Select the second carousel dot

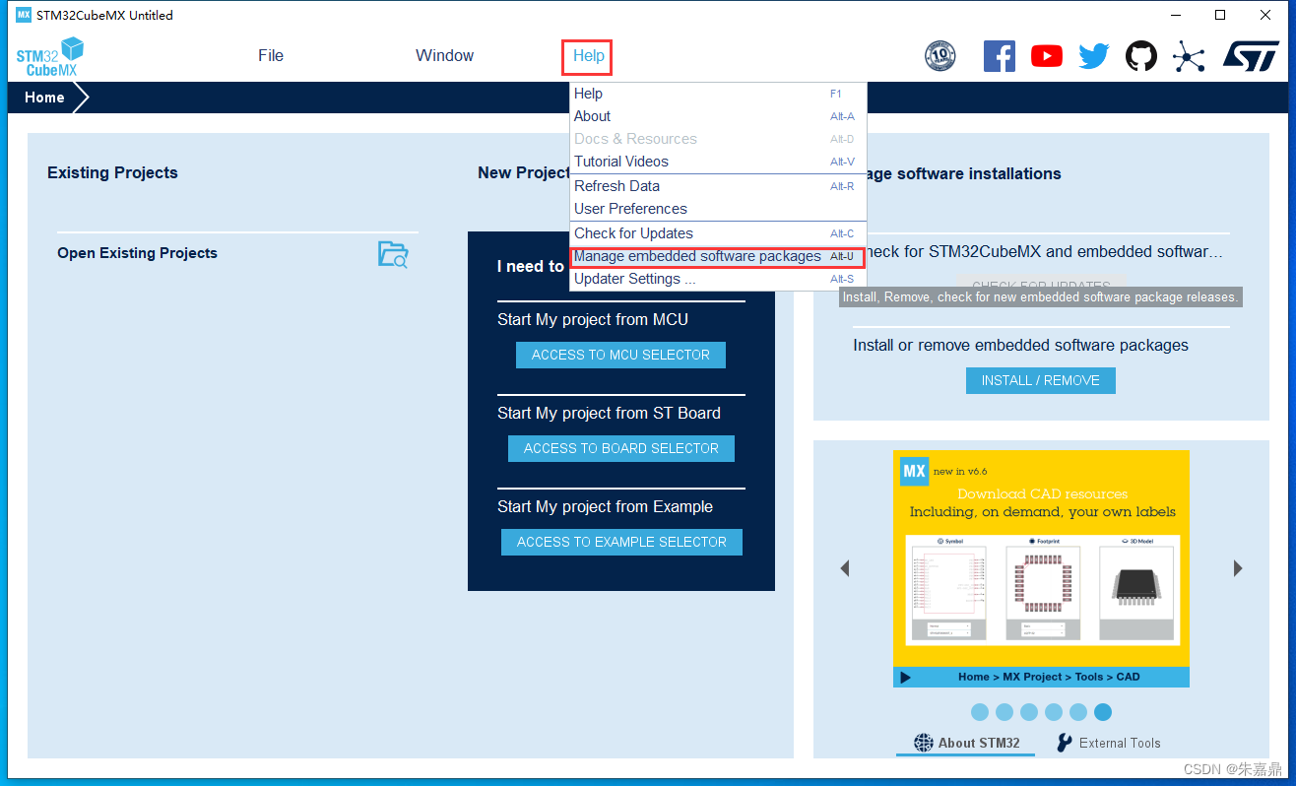(x=1004, y=712)
